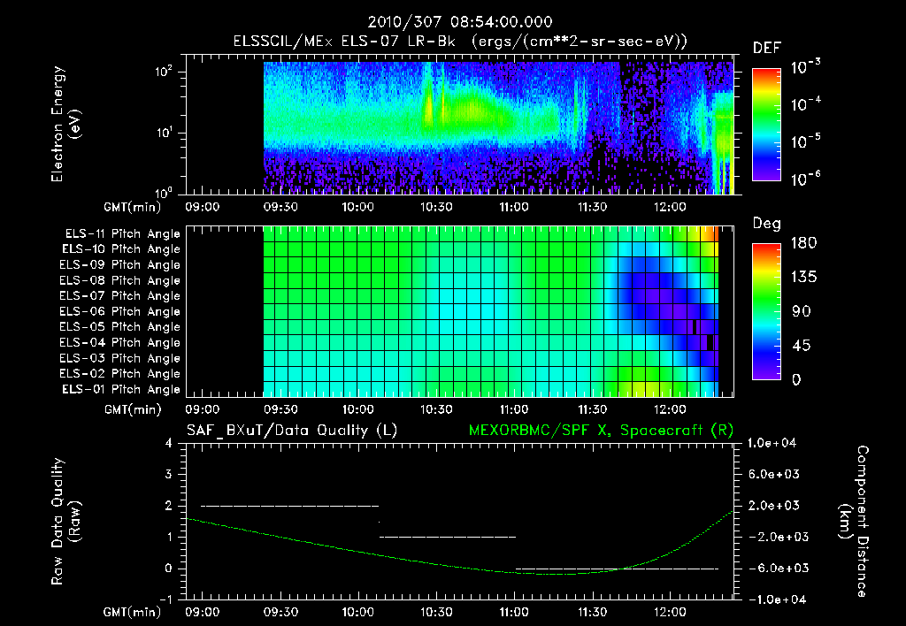Select the 'ELS-10 Pitch Angle' row label
This screenshot has height=626, width=906.
[120, 249]
